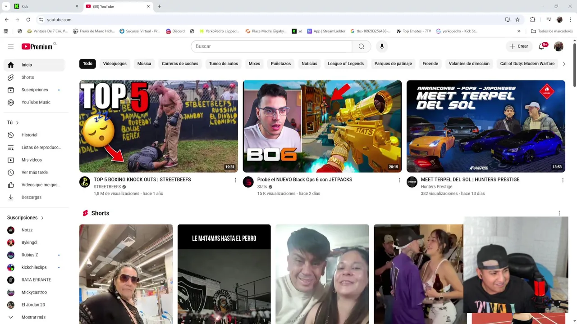
Task: Open El Jordan 23 subscription channel
Action: coord(34,305)
